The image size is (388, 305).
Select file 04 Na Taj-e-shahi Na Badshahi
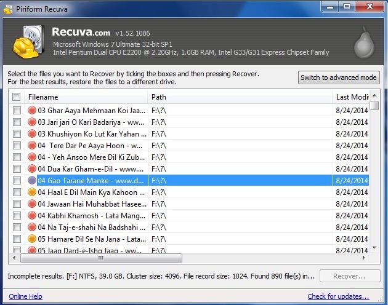coord(92,228)
